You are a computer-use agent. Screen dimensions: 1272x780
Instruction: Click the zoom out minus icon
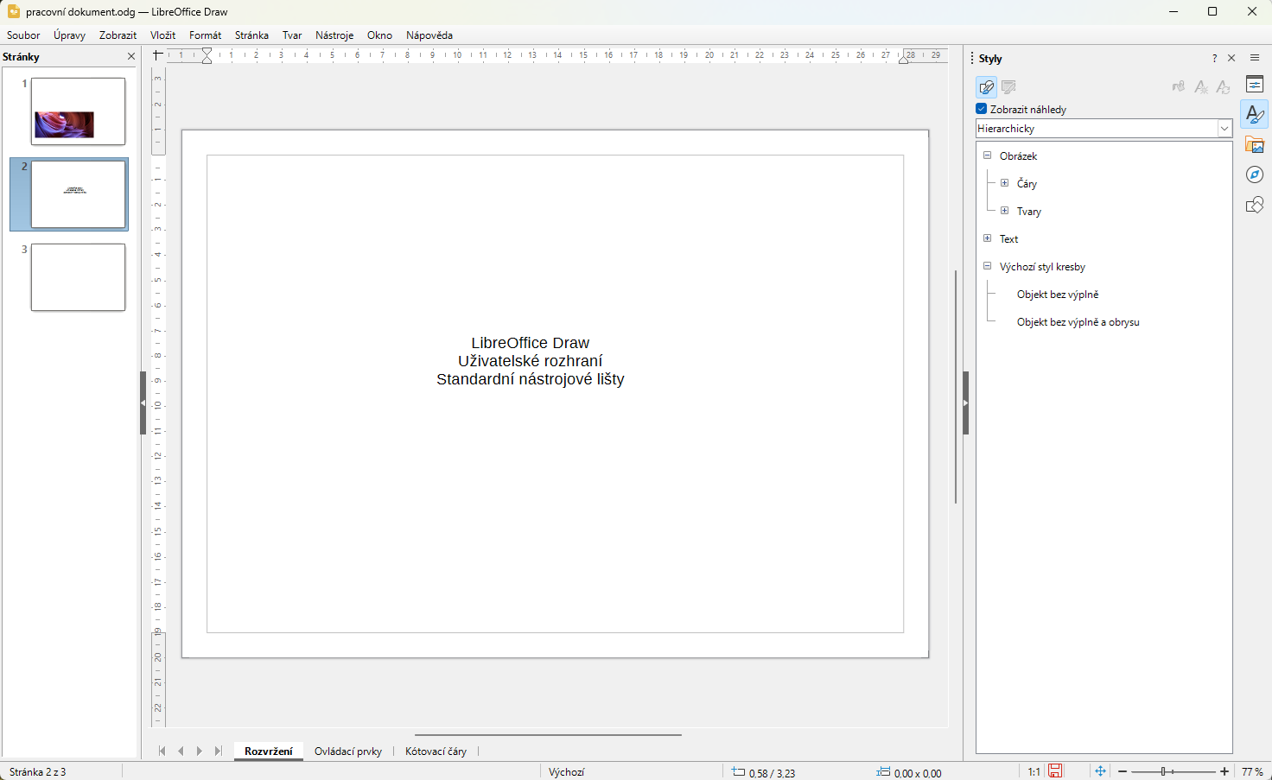(1123, 771)
